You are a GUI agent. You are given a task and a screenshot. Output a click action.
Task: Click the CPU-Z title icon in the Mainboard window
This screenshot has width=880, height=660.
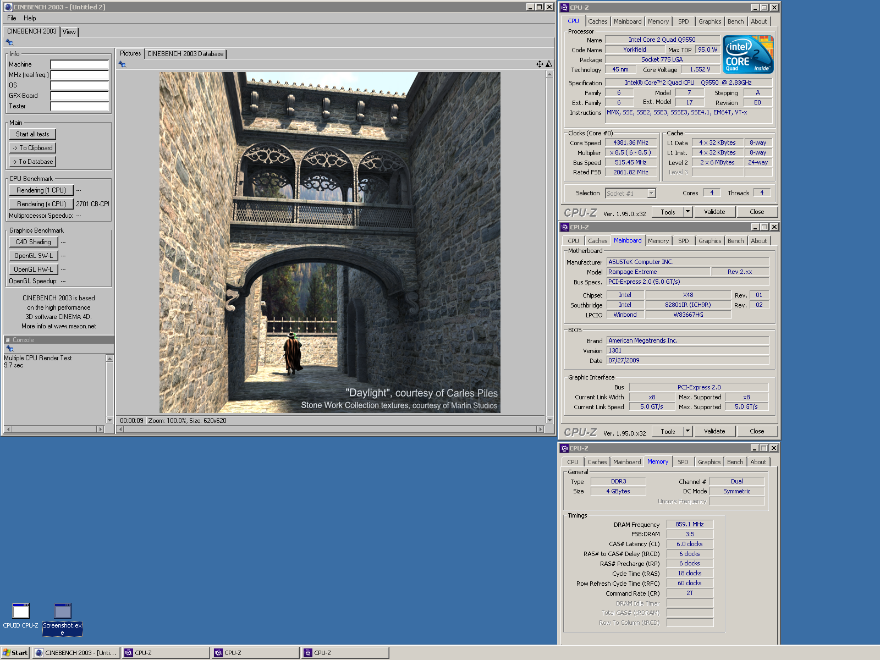564,227
